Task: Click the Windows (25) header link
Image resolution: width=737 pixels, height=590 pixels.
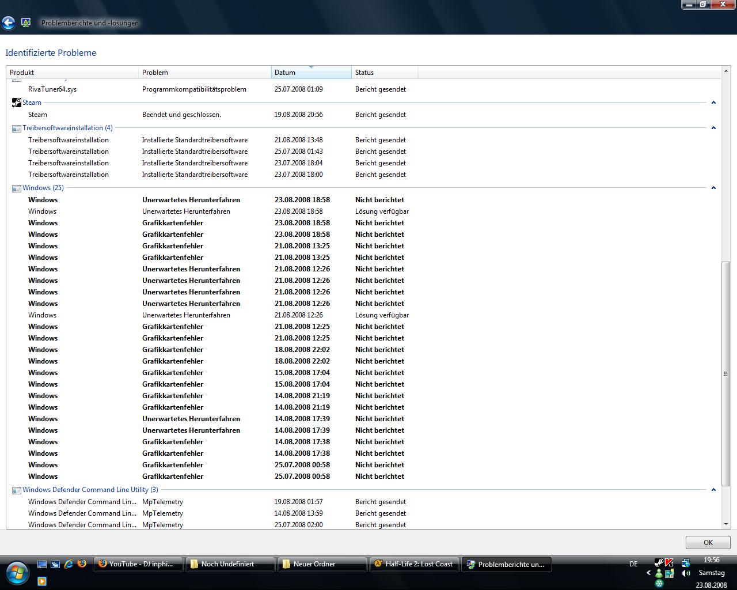Action: pos(43,188)
